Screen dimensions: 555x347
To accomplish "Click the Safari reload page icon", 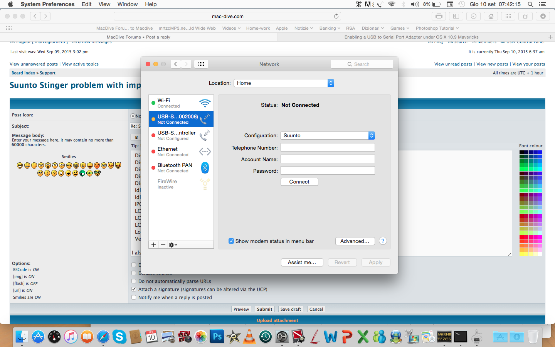I will coord(336,16).
